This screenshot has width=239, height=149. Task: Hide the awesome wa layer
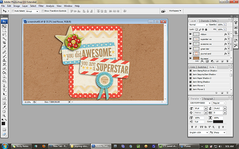pyautogui.click(x=190, y=44)
